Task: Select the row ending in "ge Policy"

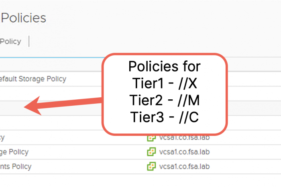Action: [x=14, y=152]
